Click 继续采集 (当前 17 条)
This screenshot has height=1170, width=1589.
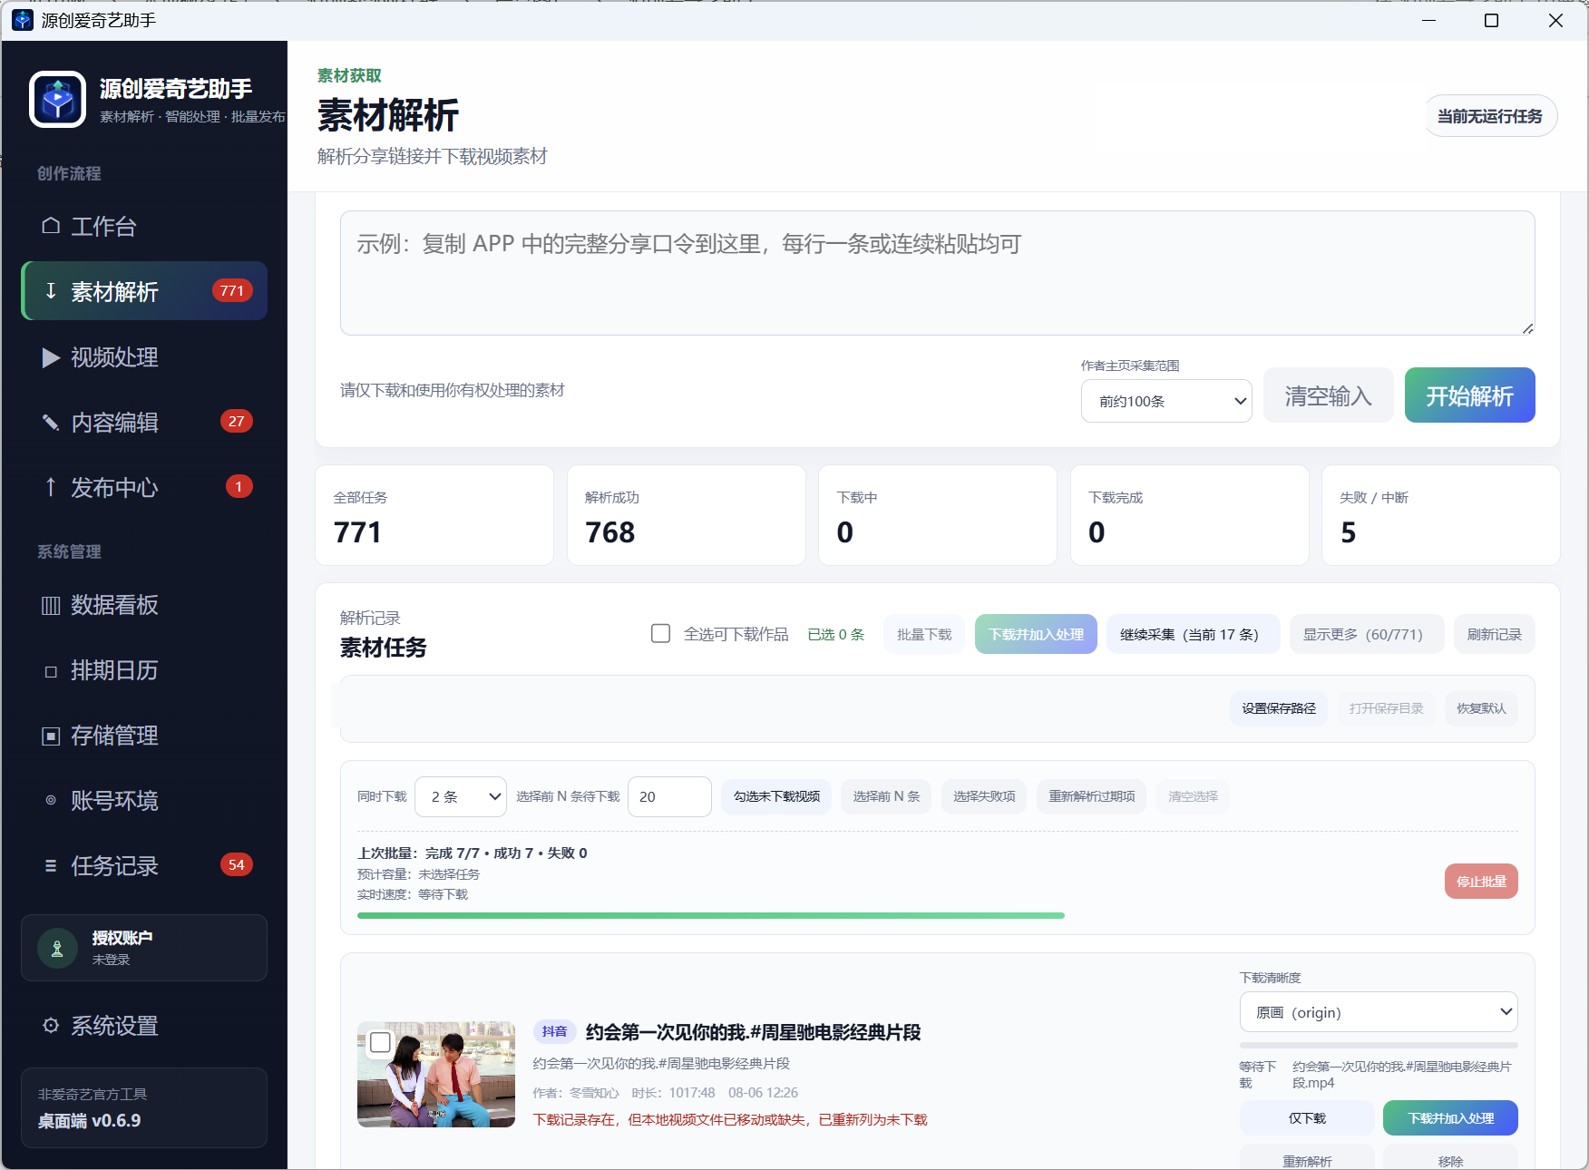pos(1194,634)
